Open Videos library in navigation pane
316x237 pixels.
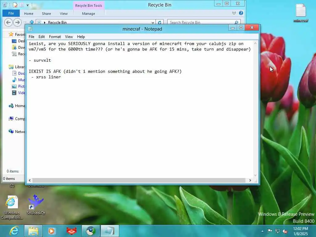pyautogui.click(x=19, y=93)
